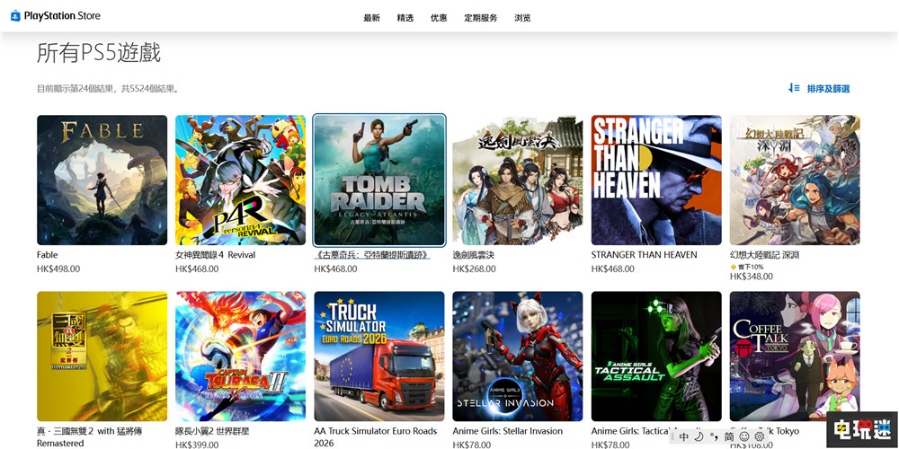
Task: Click the 真·三國無雙2 with 猛將傳 Remastered title
Action: pyautogui.click(x=88, y=437)
